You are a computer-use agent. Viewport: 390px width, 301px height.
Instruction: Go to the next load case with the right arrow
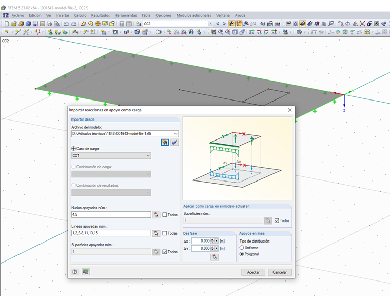tap(224, 24)
